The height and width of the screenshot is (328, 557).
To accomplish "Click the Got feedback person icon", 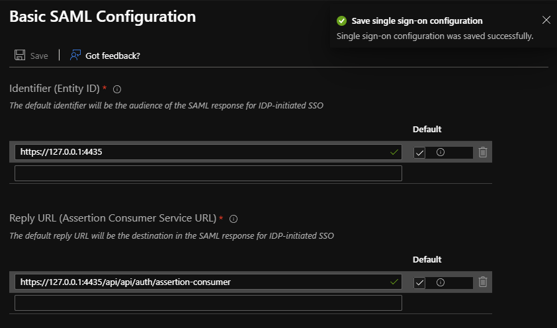I will (76, 56).
